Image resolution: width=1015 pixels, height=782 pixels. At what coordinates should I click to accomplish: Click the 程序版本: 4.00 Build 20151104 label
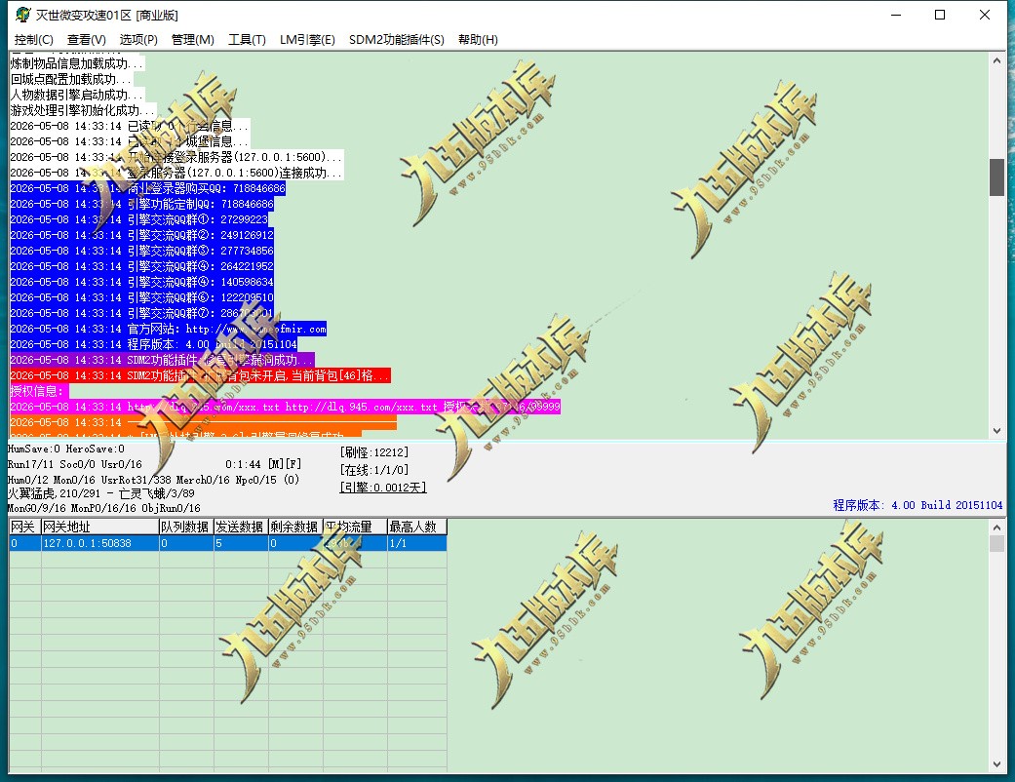917,505
